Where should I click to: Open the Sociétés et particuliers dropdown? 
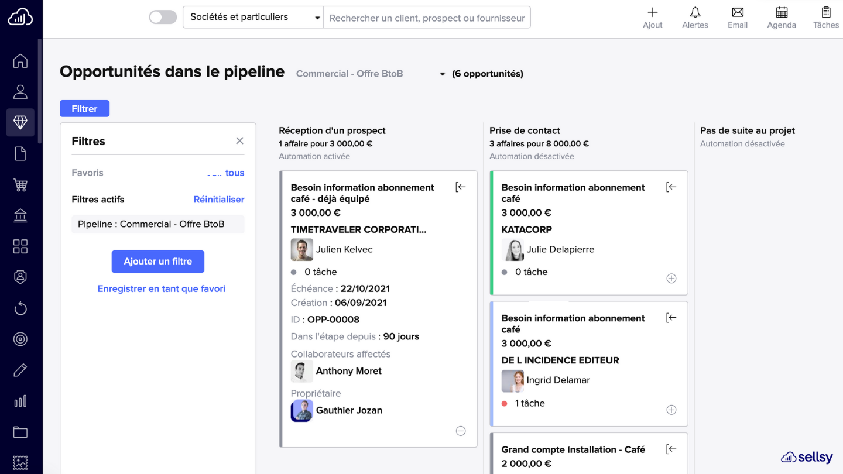(x=253, y=18)
